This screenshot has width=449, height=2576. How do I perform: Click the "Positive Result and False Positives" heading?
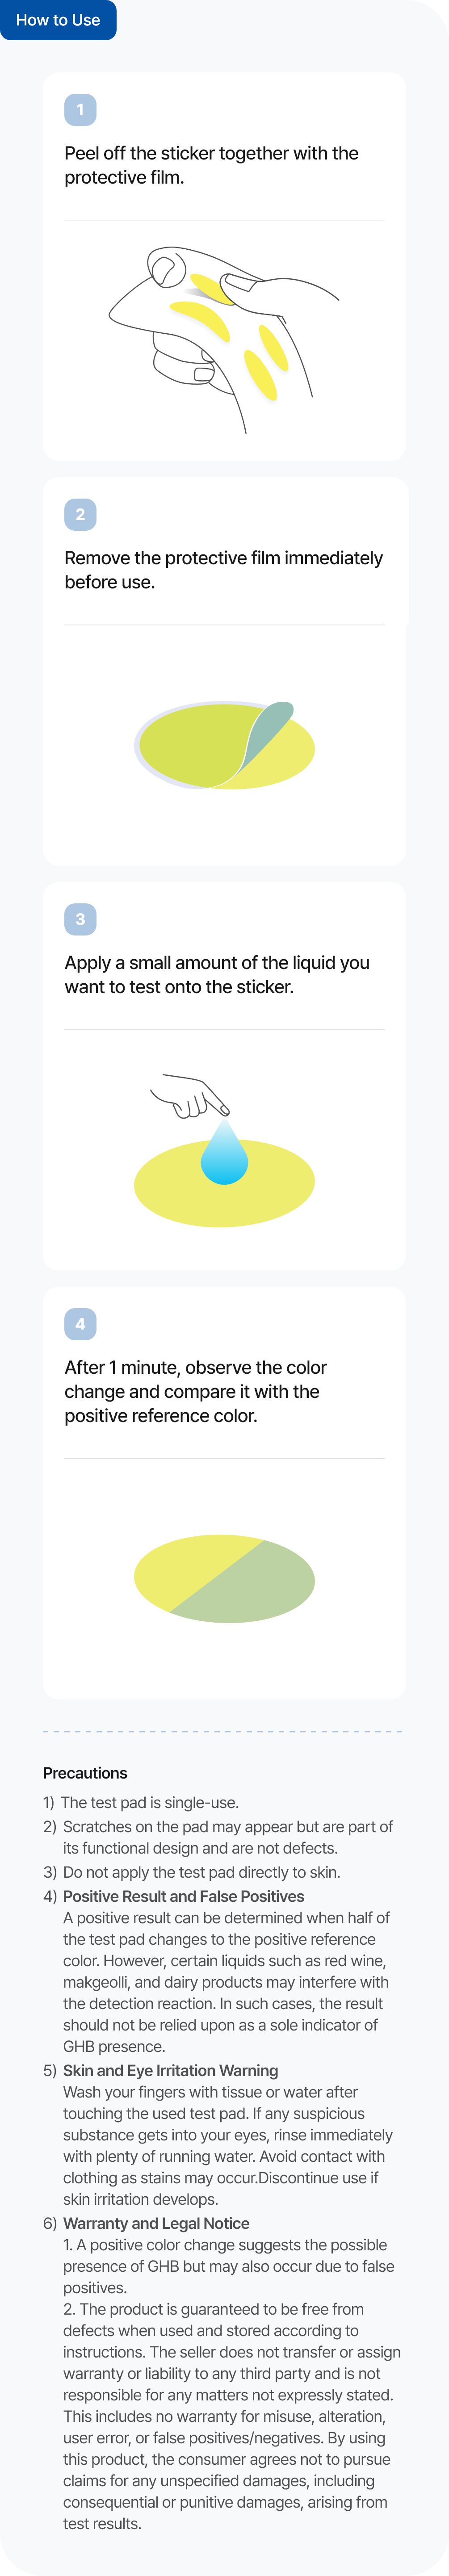(183, 1895)
